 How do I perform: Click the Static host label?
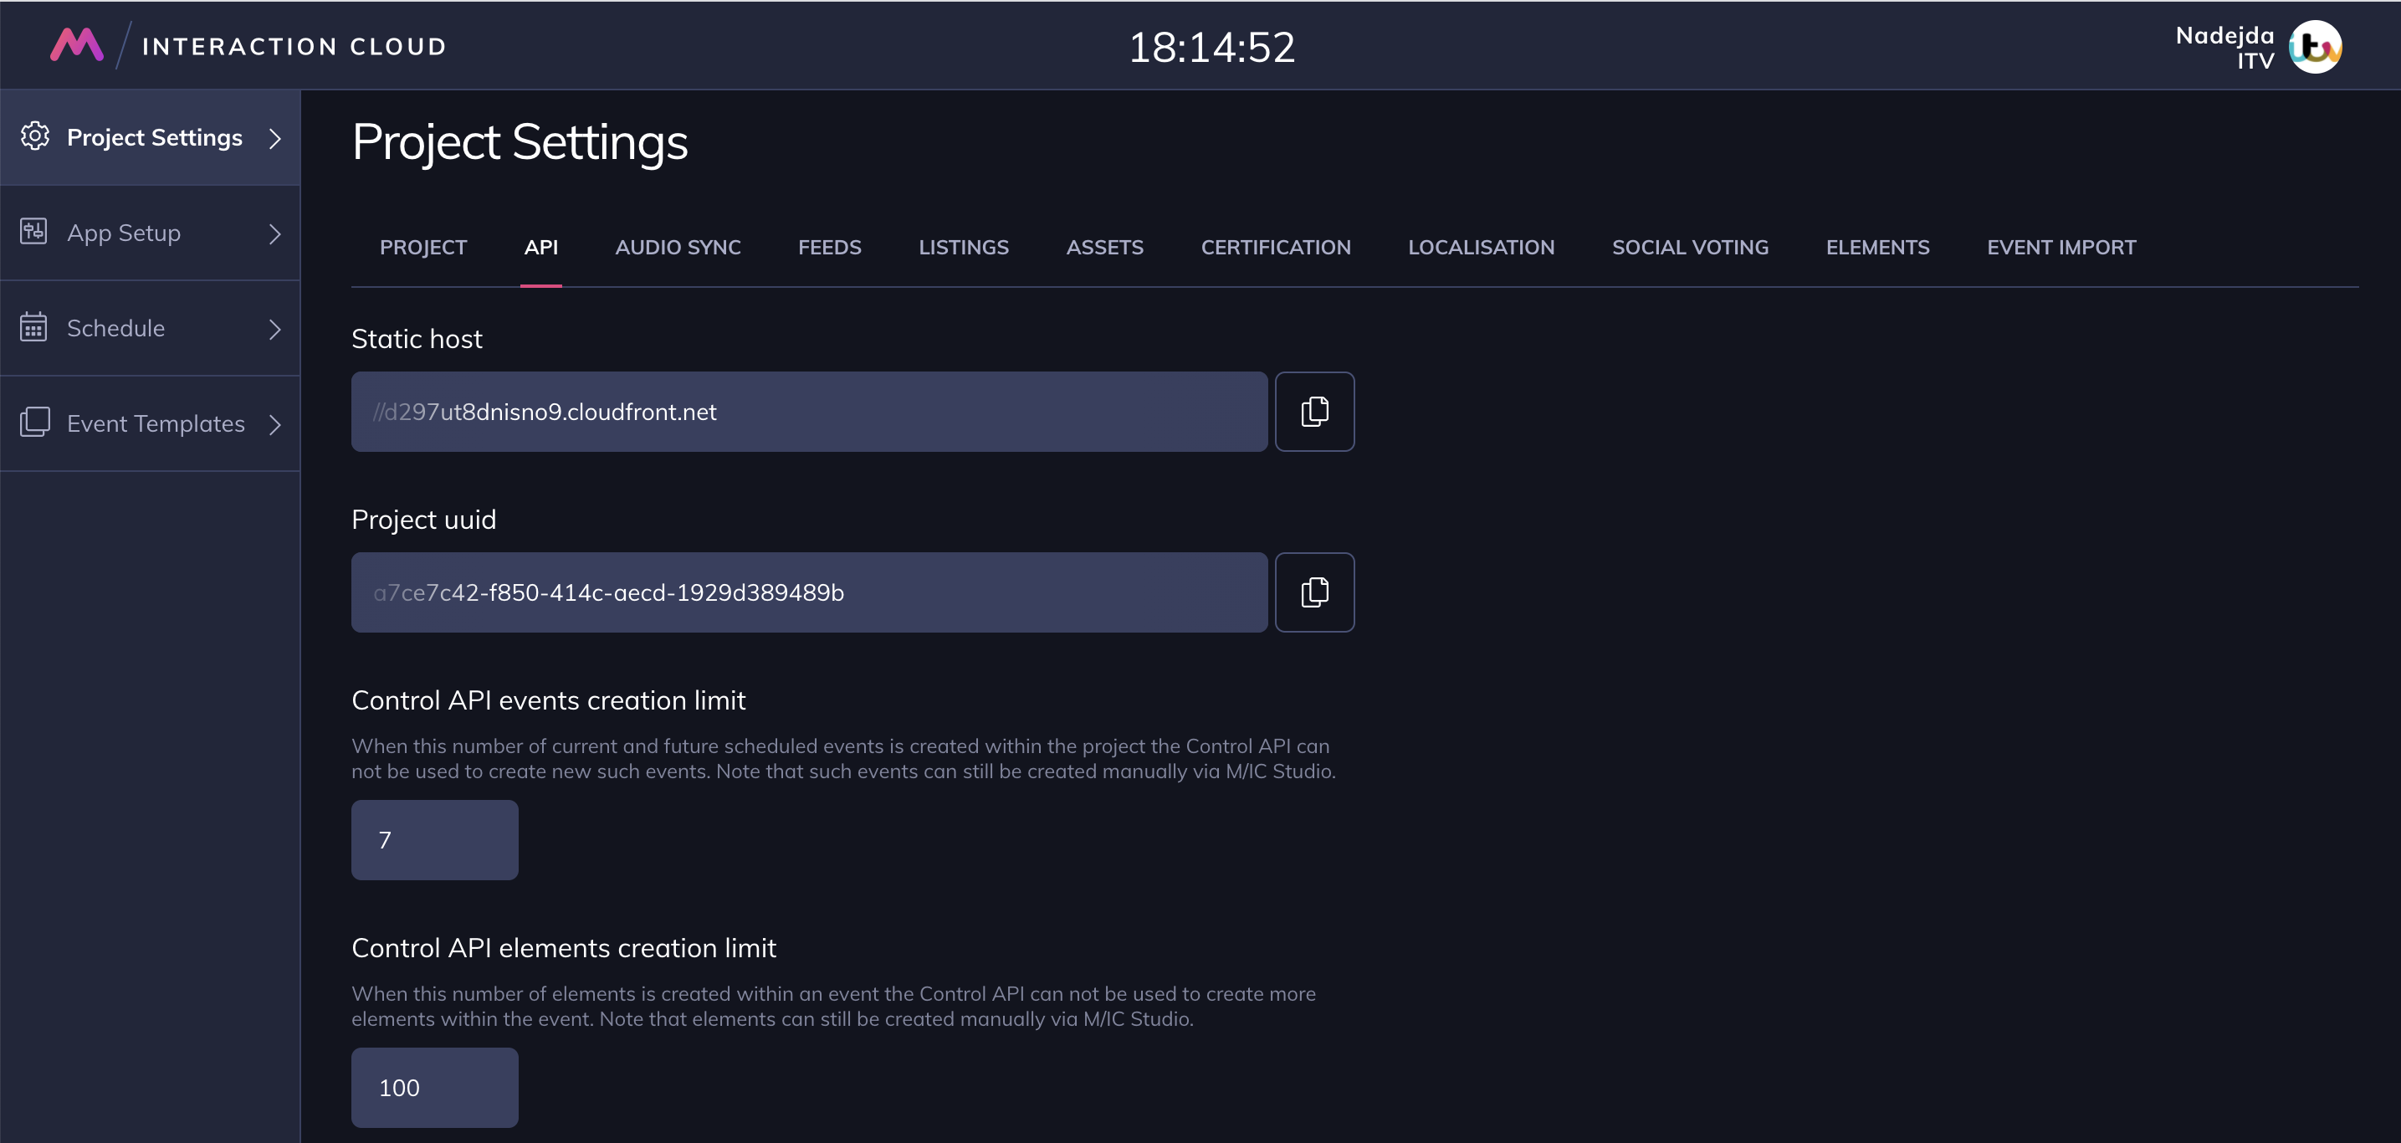tap(417, 338)
